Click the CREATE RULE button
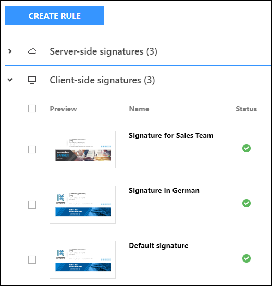 [55, 16]
